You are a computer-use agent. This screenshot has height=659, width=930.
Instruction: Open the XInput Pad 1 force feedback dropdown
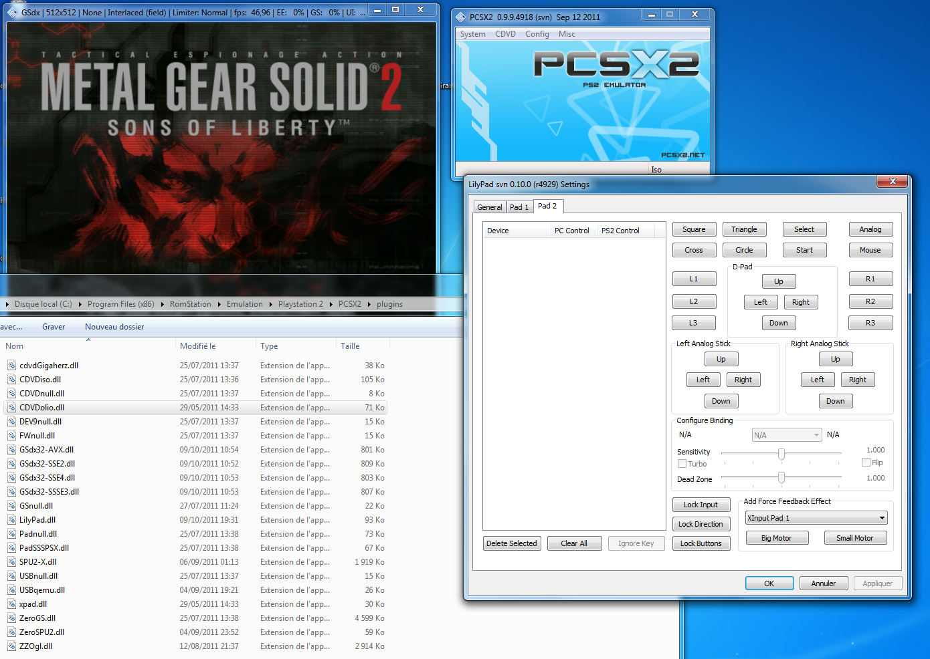pos(816,518)
